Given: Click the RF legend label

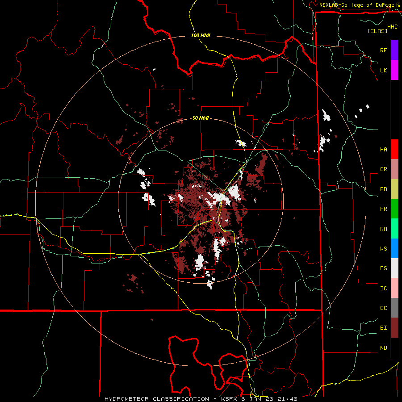Looking at the screenshot, I should click(383, 50).
